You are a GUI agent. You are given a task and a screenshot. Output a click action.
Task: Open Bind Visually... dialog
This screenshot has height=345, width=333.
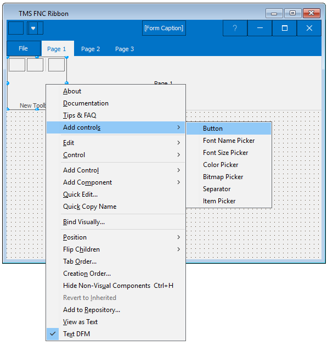point(116,222)
